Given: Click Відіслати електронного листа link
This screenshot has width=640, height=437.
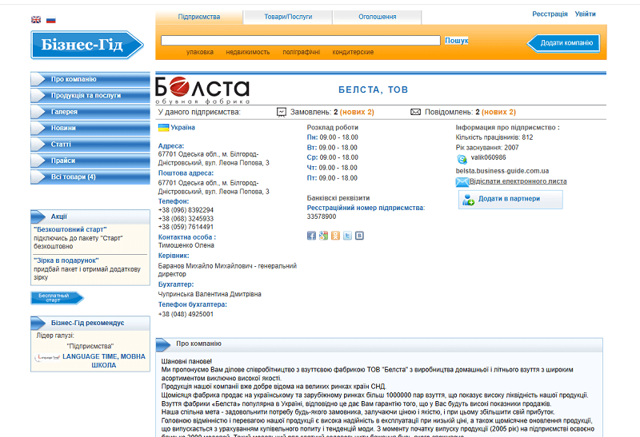Looking at the screenshot, I should [518, 181].
